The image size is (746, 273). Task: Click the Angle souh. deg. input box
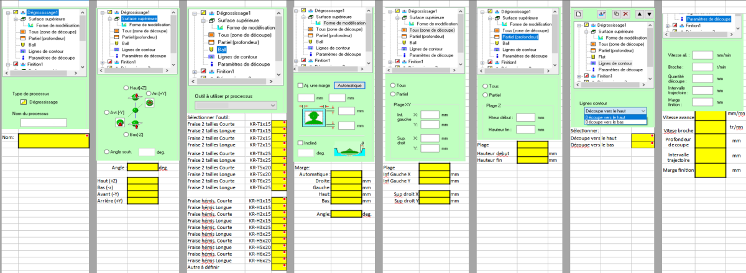pyautogui.click(x=147, y=151)
